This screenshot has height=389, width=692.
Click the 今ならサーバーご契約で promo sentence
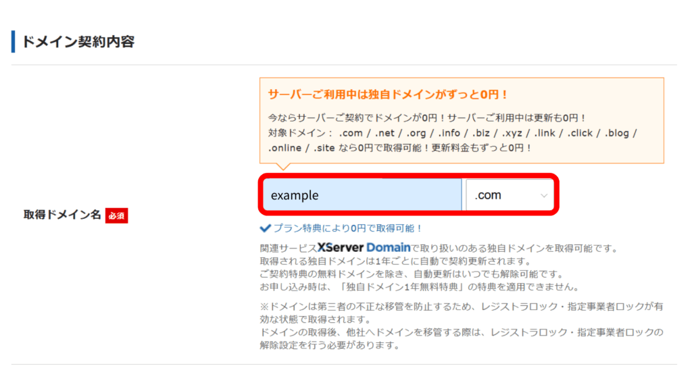(x=427, y=118)
